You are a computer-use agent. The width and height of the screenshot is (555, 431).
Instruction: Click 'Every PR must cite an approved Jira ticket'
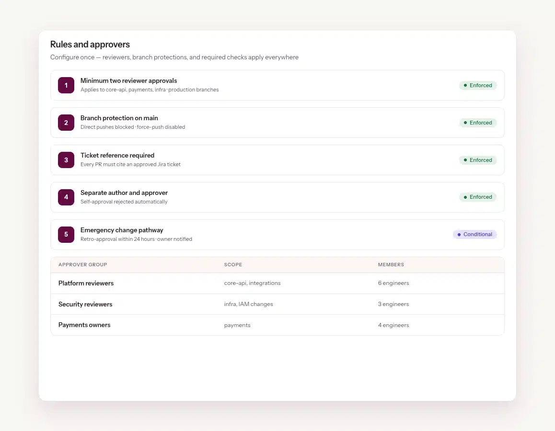click(130, 164)
